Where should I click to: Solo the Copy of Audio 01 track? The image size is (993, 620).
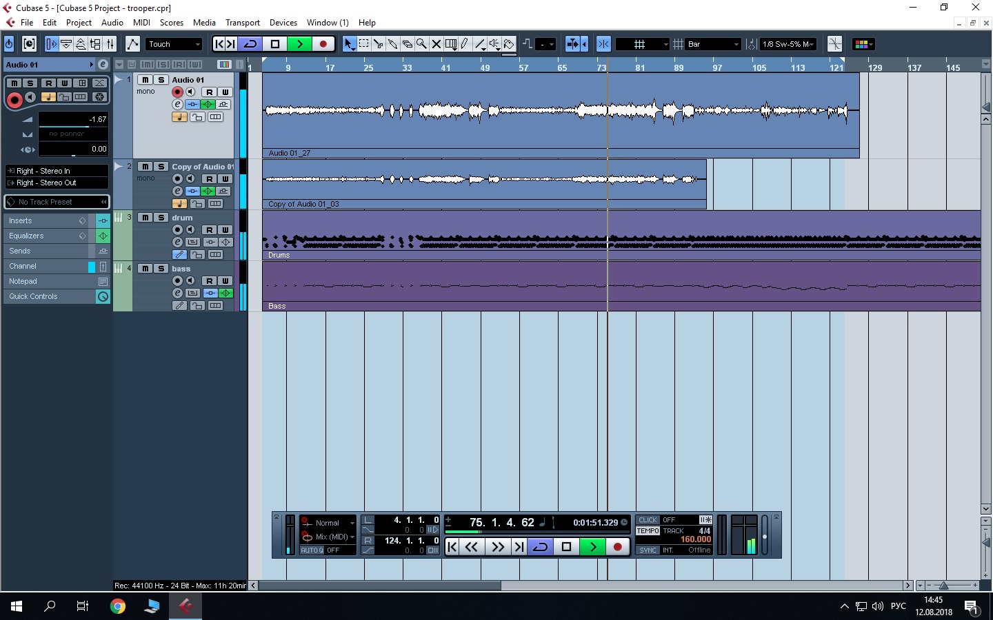(161, 167)
